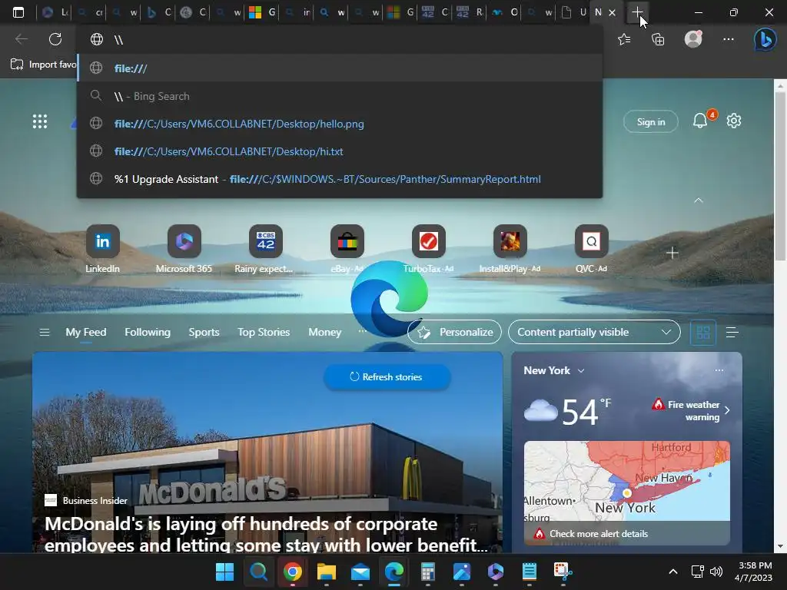Click the Refresh stories button
787x590 pixels.
(387, 376)
